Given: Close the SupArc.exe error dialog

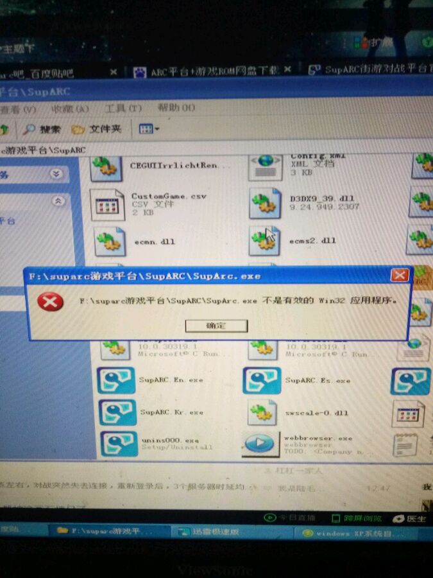Looking at the screenshot, I should (x=400, y=275).
